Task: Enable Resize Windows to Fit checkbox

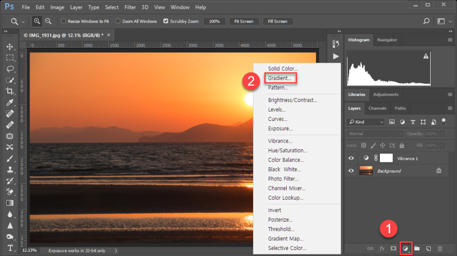Action: coord(63,21)
